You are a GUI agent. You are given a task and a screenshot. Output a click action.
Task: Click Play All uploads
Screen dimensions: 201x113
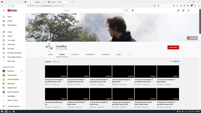[x=56, y=62]
